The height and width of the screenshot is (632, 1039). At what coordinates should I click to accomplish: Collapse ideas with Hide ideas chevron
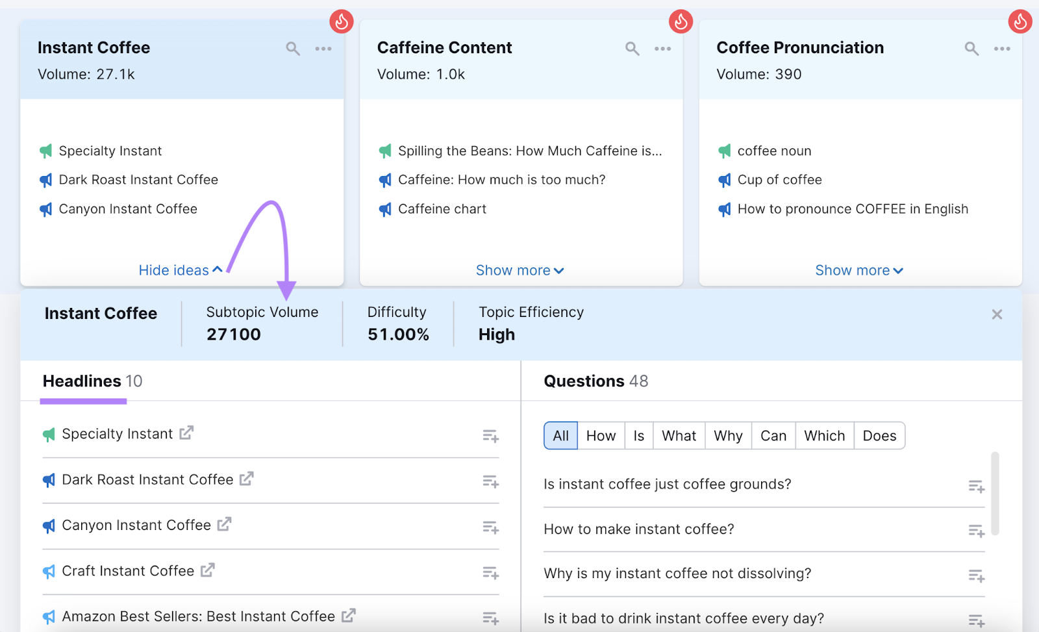[x=180, y=270]
